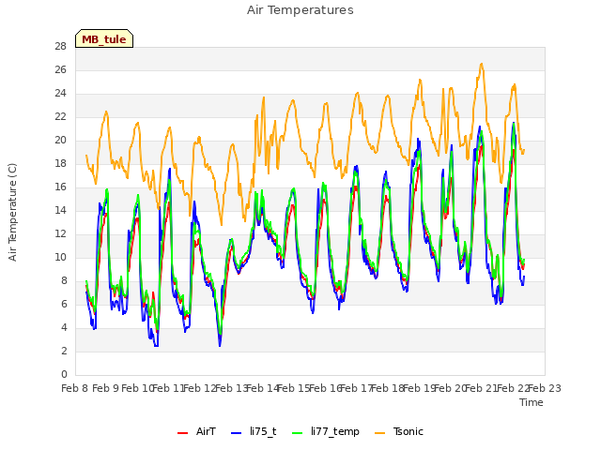
Task: Select the Tsonic legend label
Action: click(408, 431)
